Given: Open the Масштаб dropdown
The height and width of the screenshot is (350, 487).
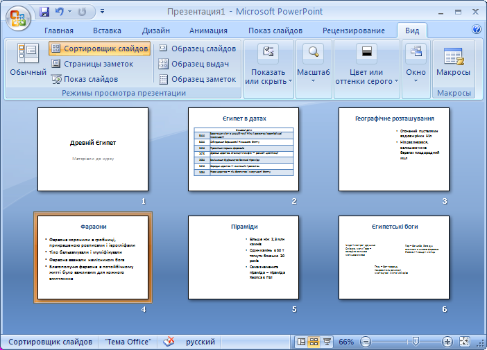Looking at the screenshot, I should coord(314,69).
